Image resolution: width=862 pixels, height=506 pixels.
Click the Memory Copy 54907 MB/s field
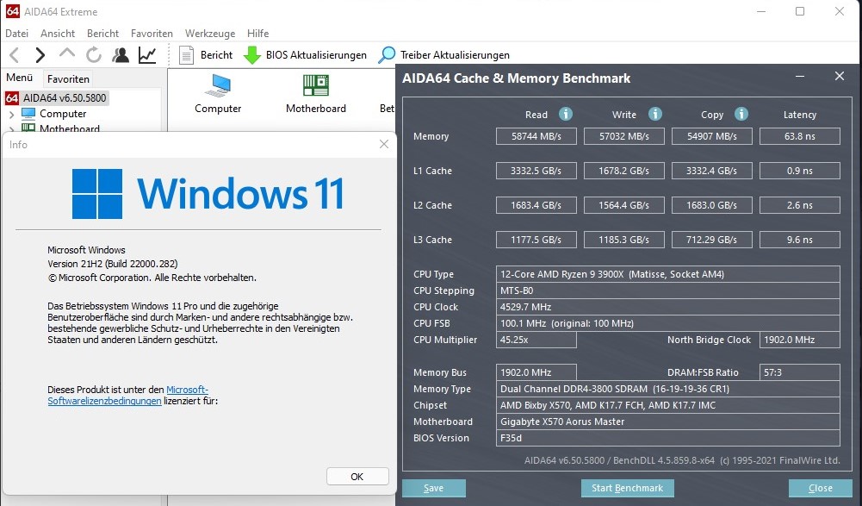(712, 136)
